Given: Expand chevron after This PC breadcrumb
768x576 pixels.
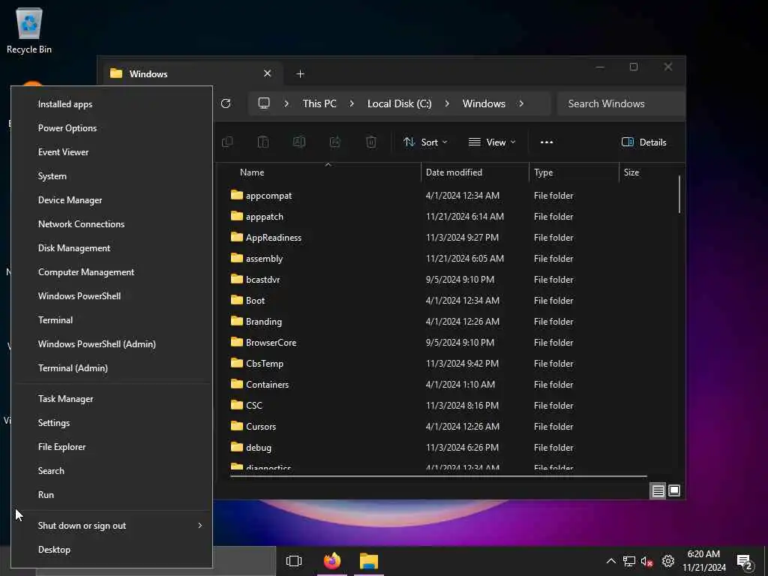Looking at the screenshot, I should (352, 103).
